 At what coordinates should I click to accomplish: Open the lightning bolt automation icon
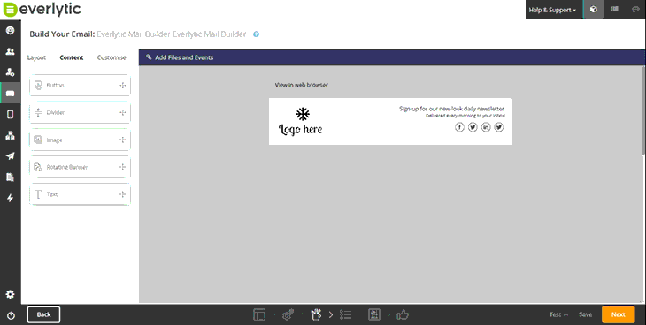(x=10, y=198)
